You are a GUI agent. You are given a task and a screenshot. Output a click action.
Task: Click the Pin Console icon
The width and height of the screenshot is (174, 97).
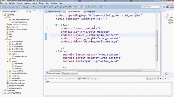click(155, 78)
